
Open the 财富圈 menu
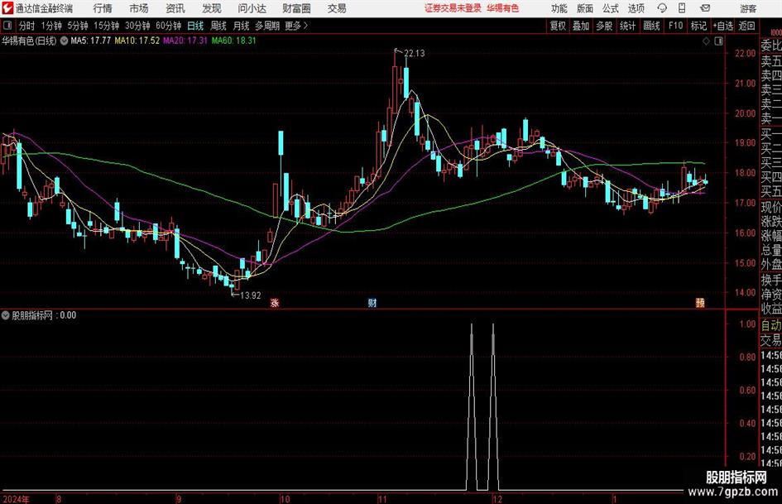297,8
